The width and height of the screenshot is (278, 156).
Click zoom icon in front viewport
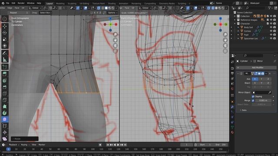[x=115, y=34]
